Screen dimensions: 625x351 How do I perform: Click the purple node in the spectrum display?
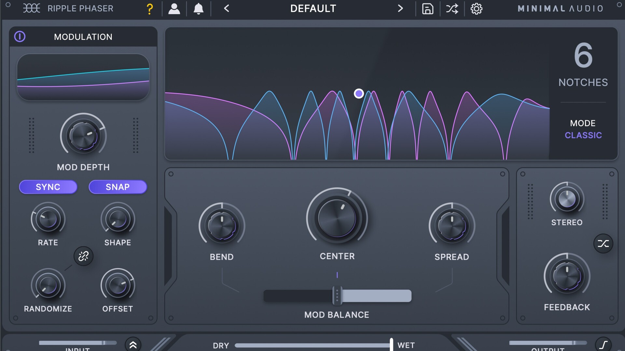tap(359, 94)
